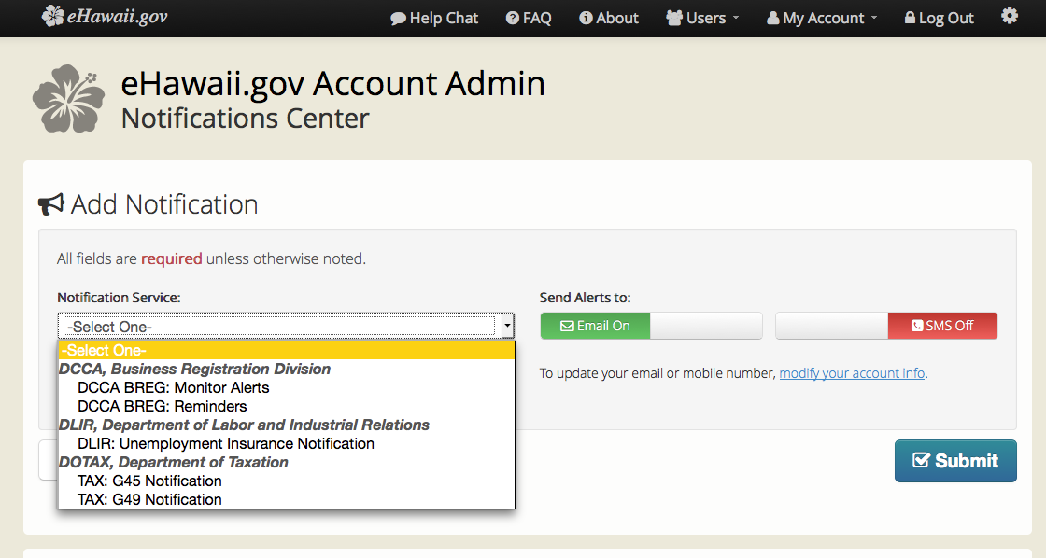This screenshot has width=1046, height=558.
Task: Select DCCA BREG: Monitor Alerts option
Action: [x=286, y=387]
